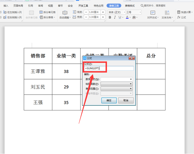Increase column width with plus button
The height and width of the screenshot is (154, 194).
pos(103,17)
